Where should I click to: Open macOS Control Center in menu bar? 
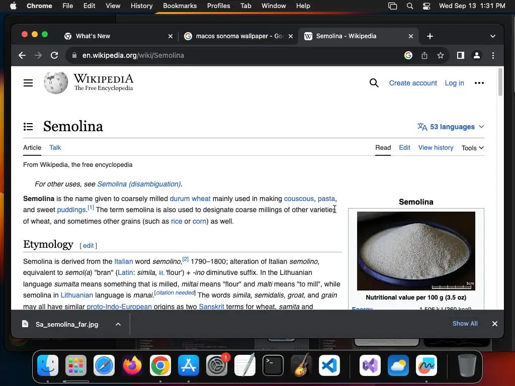[426, 6]
